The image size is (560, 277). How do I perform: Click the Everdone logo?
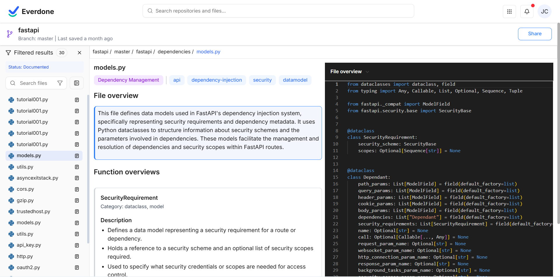click(31, 12)
